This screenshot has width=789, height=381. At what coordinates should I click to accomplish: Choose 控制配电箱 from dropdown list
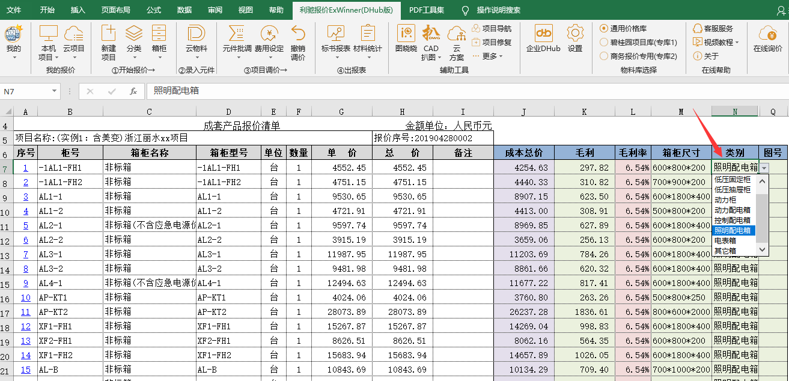click(733, 220)
